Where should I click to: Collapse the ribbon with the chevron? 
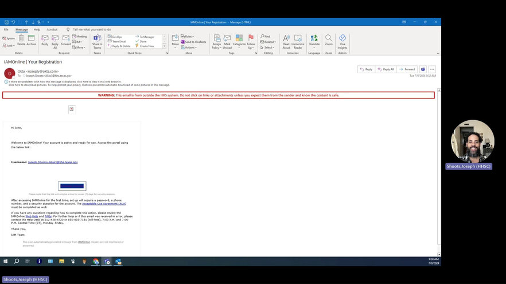[x=438, y=53]
